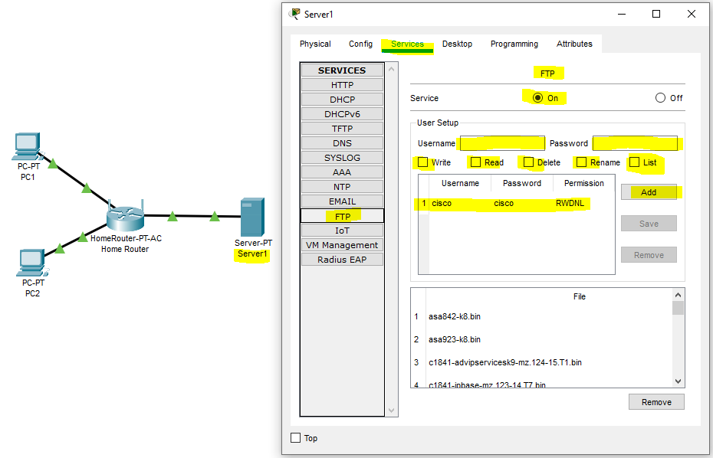
Task: Click the Server-PT Server1 device icon
Action: click(x=251, y=218)
